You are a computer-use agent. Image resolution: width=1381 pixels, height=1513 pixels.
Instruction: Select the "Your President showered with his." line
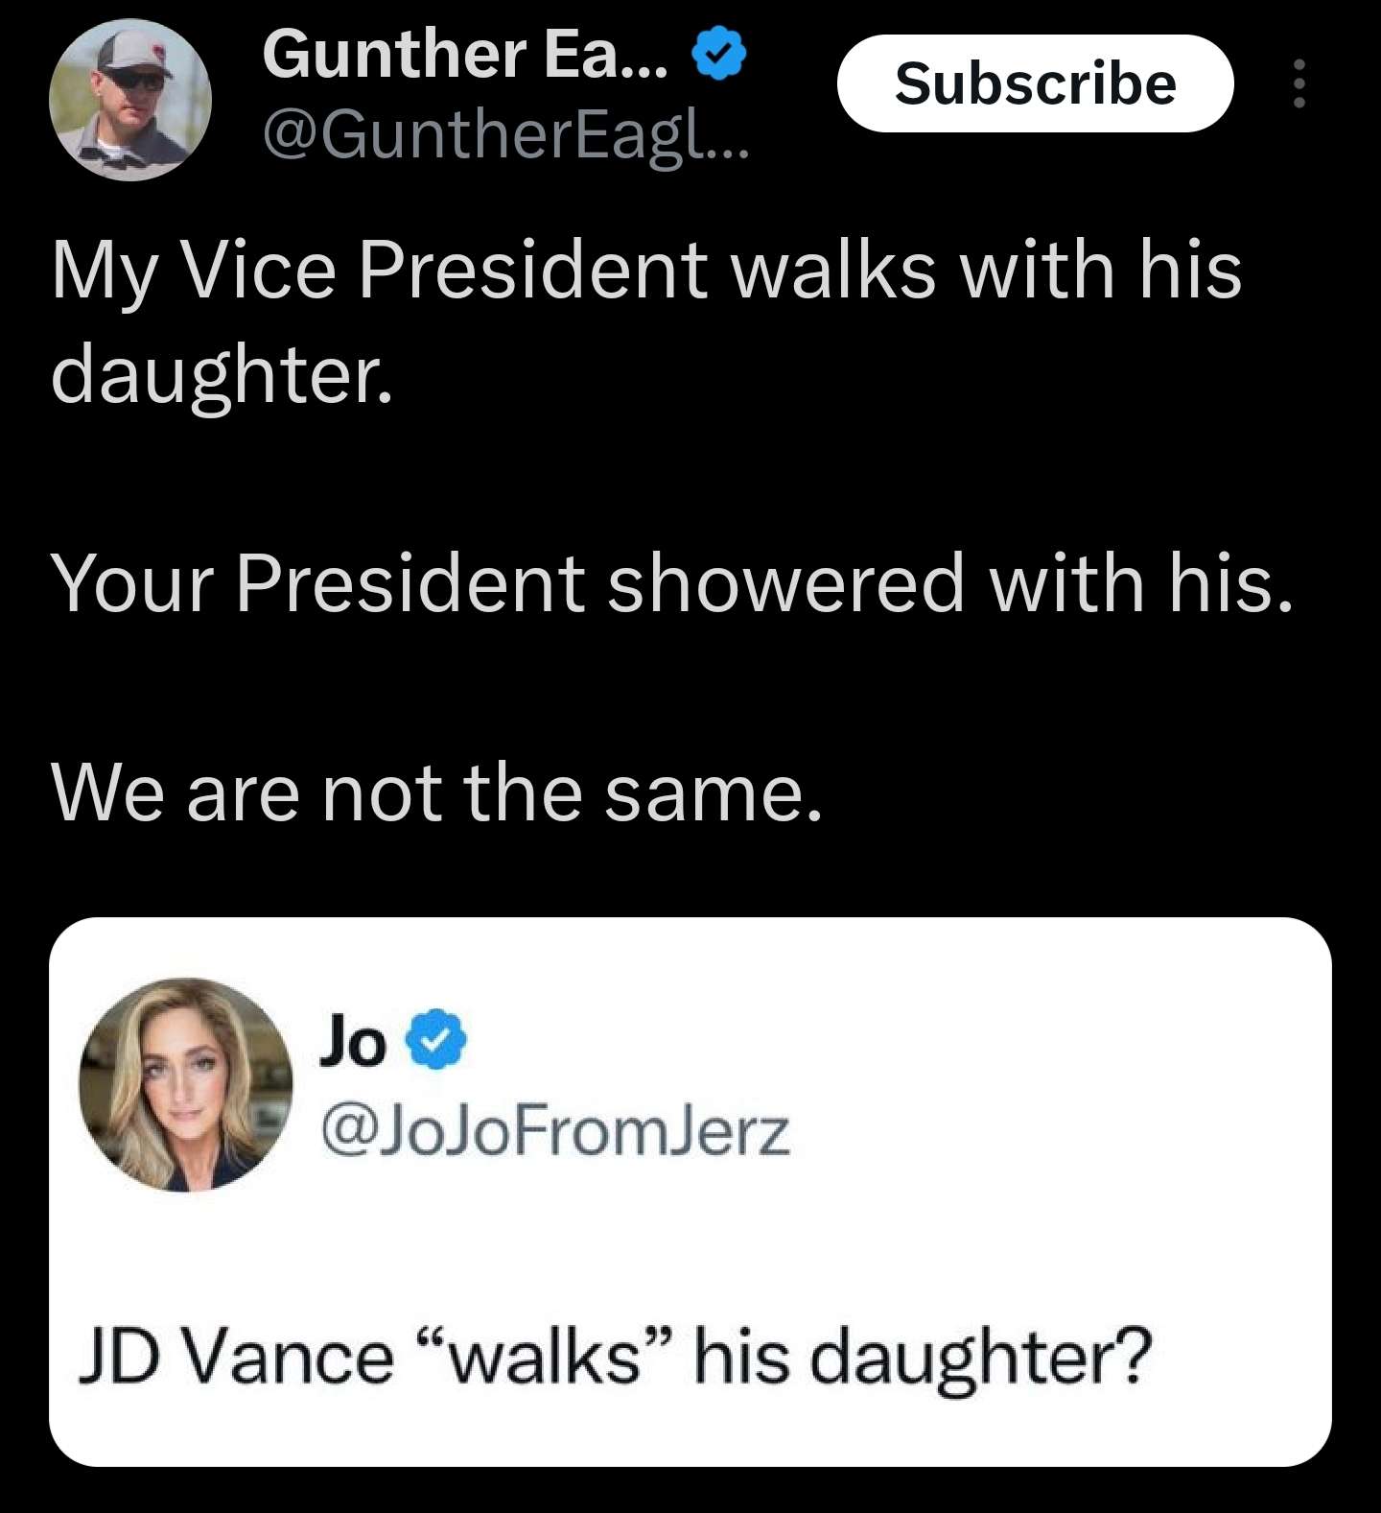point(671,582)
